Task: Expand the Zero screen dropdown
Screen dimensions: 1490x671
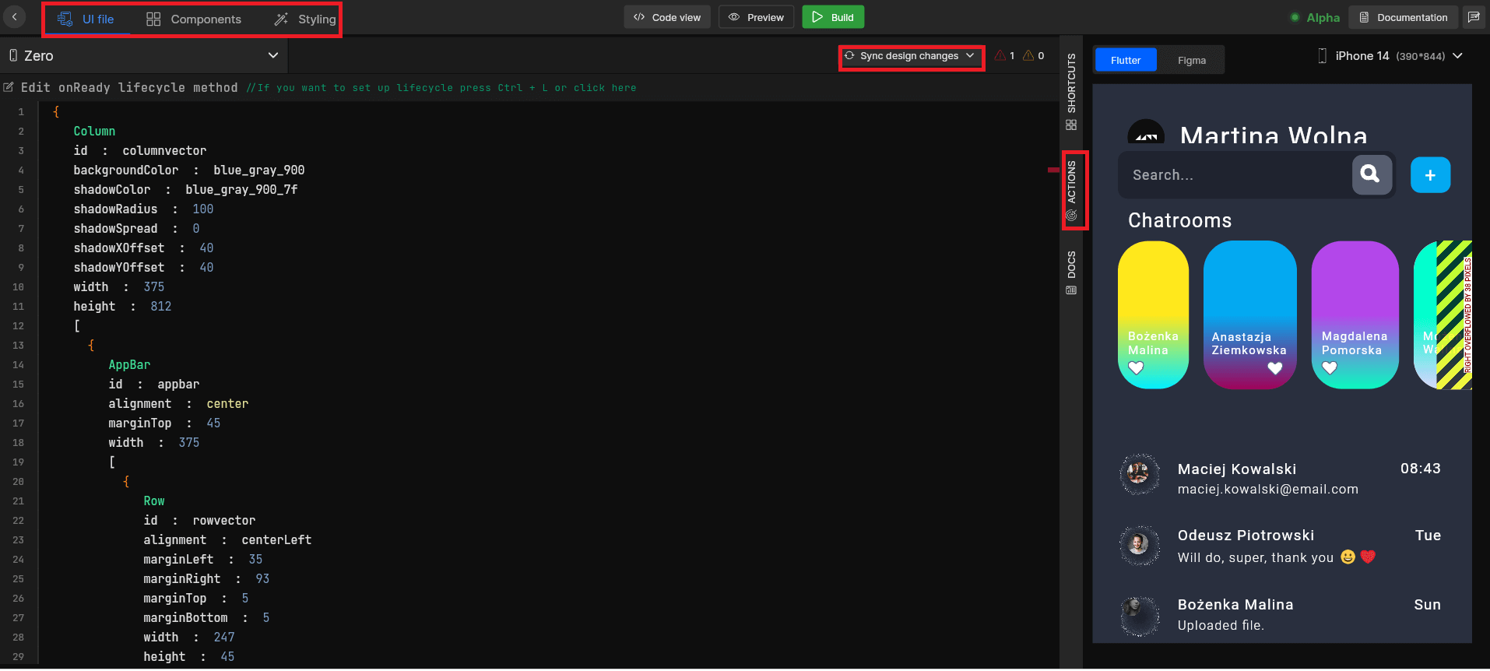Action: point(272,55)
